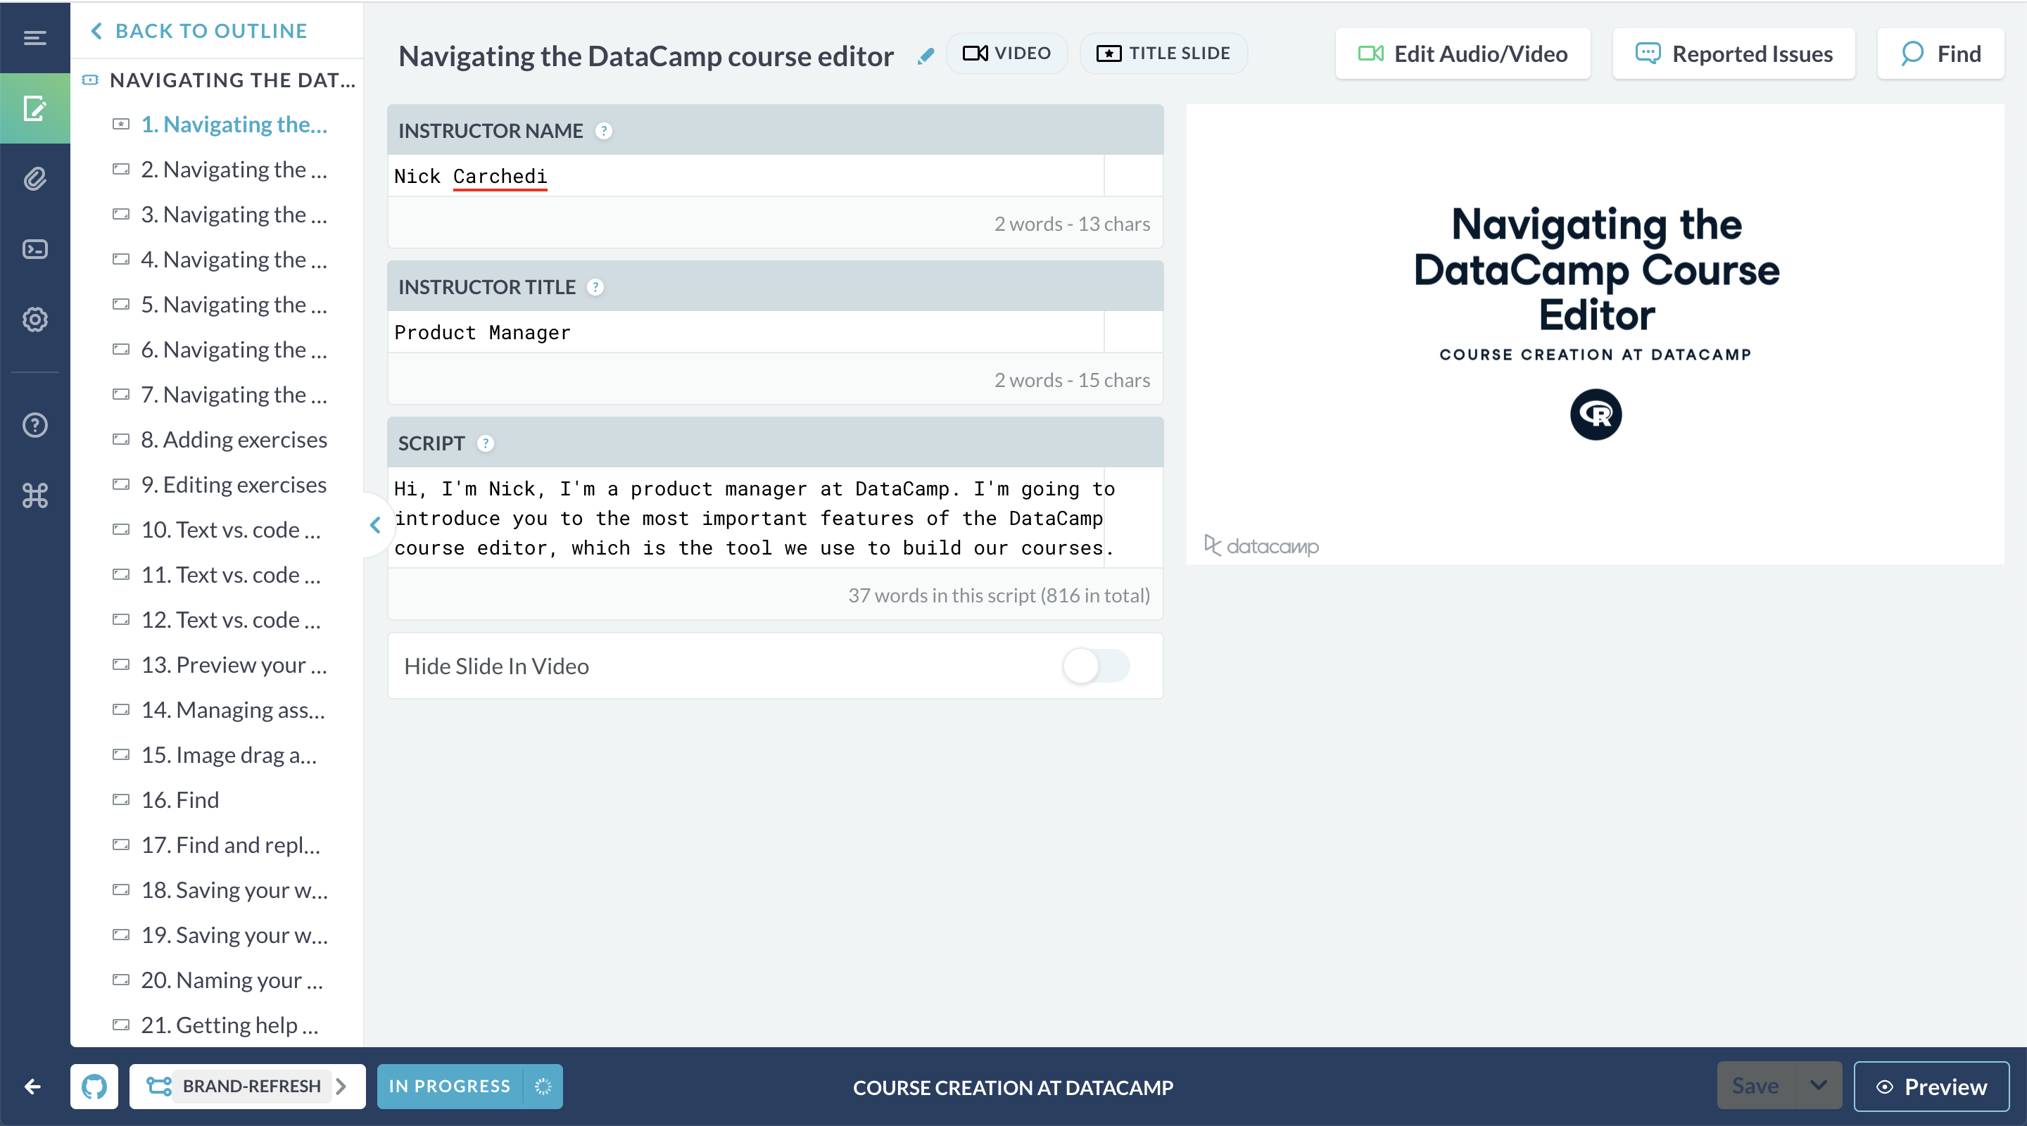
Task: Click the '37 words in this script' counter
Action: 999,595
